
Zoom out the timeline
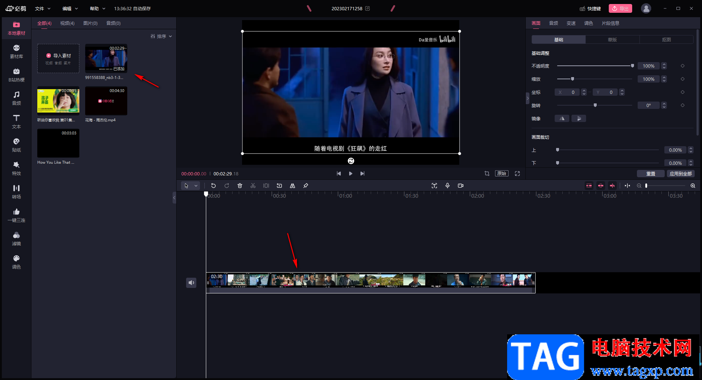[x=639, y=186]
